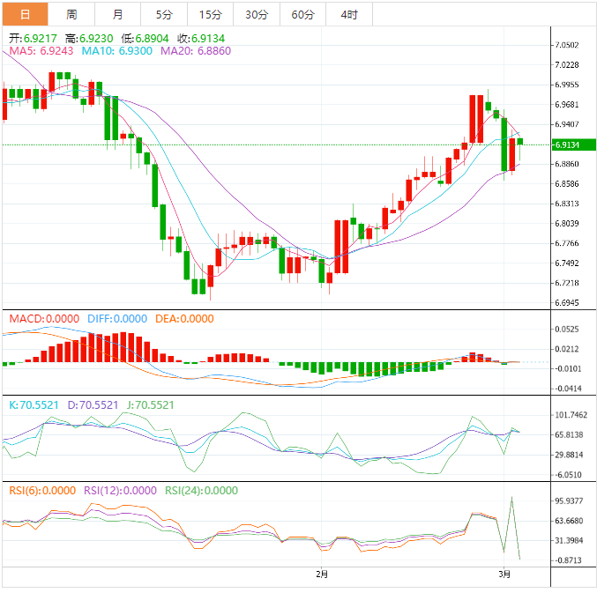The width and height of the screenshot is (597, 593).
Task: Switch to the 日 daily chart tab
Action: click(x=25, y=14)
